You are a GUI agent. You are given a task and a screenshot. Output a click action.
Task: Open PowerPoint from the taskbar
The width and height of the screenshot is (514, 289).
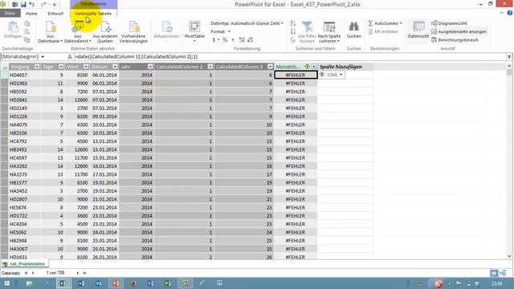116,283
